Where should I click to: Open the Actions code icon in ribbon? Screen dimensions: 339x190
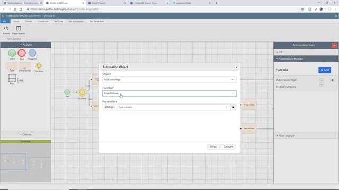click(x=6, y=30)
